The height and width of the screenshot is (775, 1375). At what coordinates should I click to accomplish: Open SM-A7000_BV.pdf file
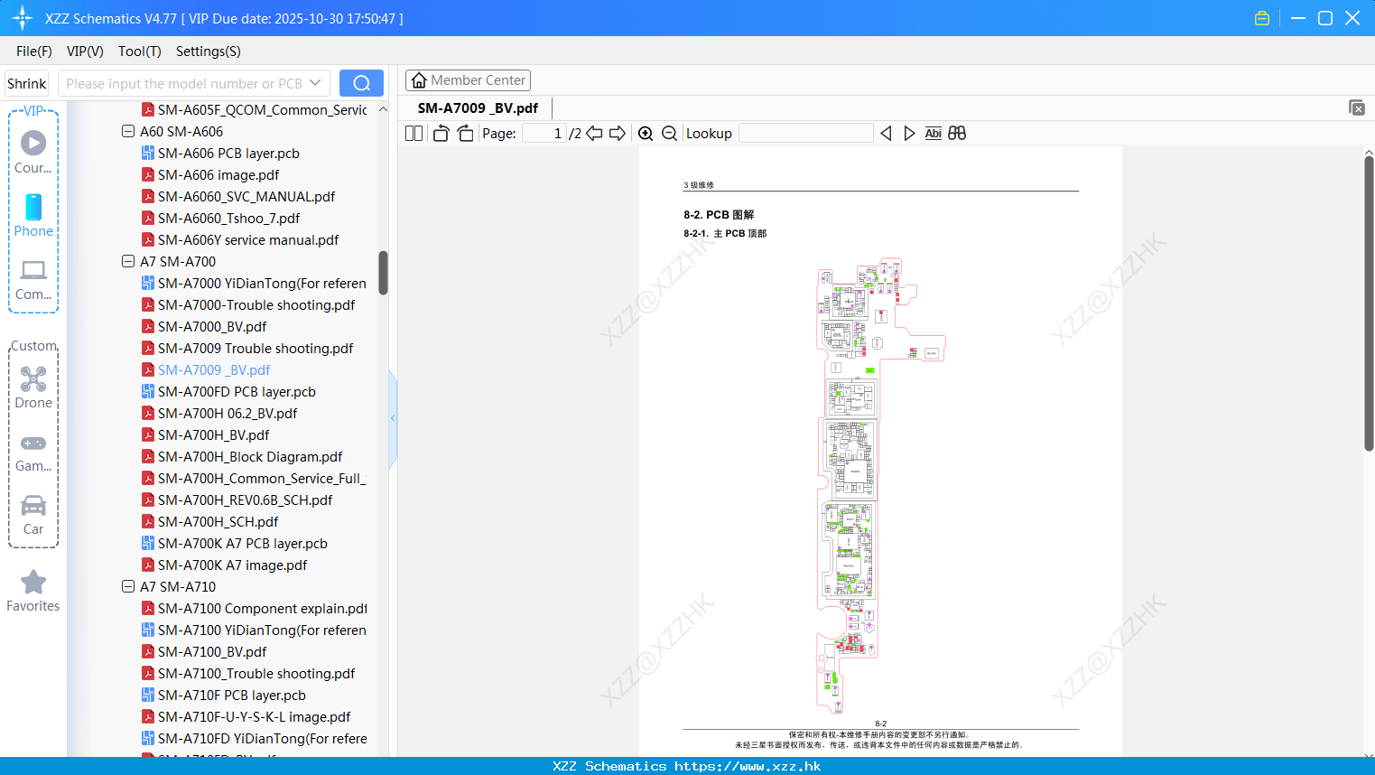click(212, 326)
